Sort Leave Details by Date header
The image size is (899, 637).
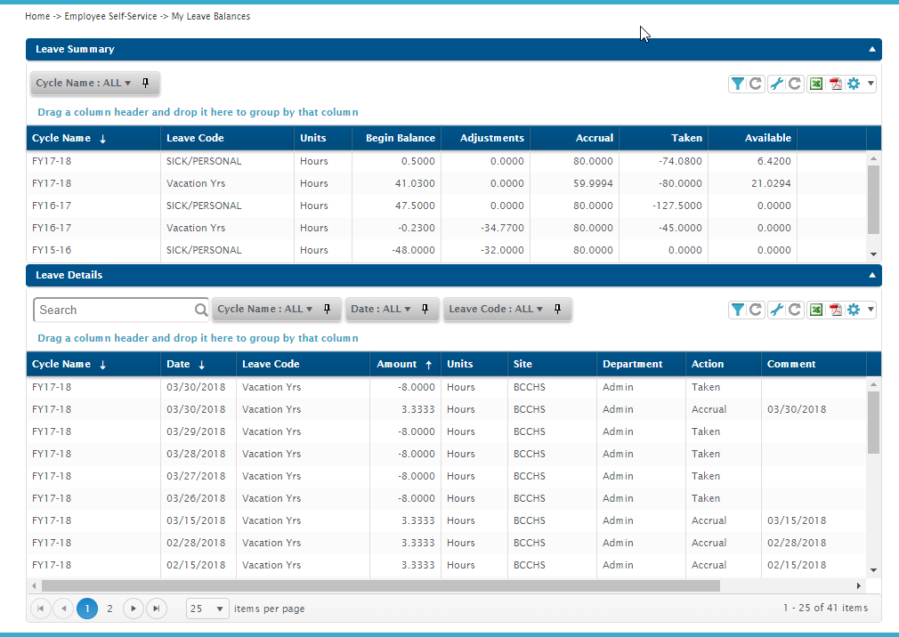tap(198, 364)
